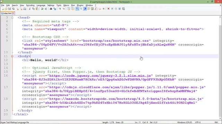
Task: Click Windows (CR LF) in status bar
Action: (x=185, y=122)
